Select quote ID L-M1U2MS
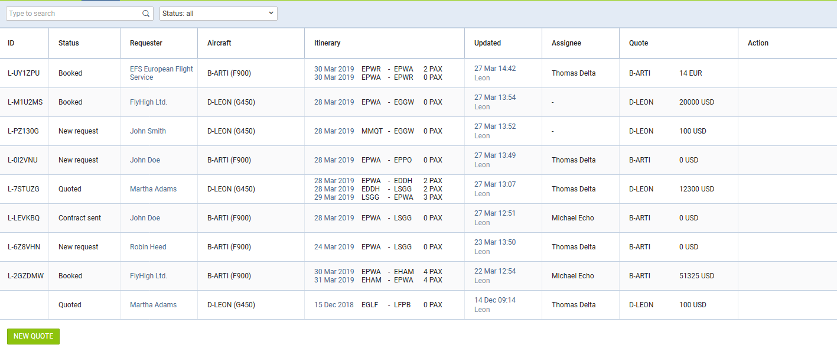Screen dimensions: 837x351 click(x=25, y=102)
